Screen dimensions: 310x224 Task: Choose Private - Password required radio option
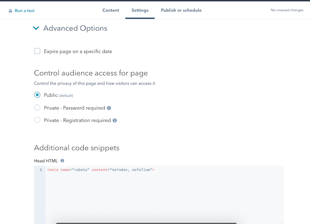(x=37, y=108)
